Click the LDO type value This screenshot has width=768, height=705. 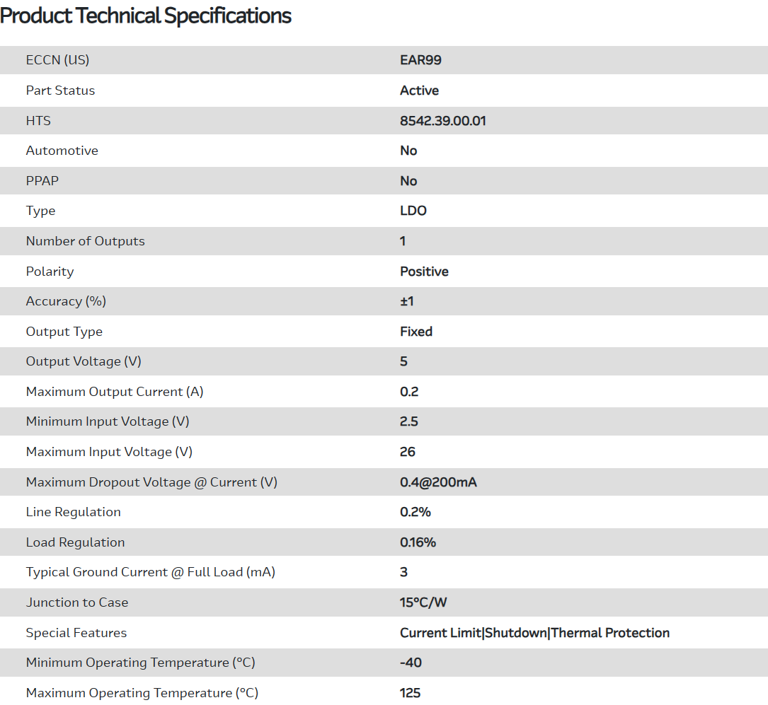tap(413, 211)
